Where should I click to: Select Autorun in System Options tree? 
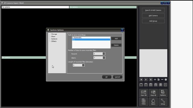pos(54,39)
